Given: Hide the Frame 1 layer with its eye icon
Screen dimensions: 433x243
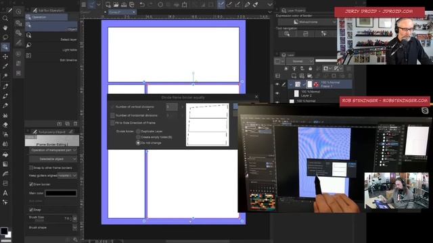Looking at the screenshot, I should coord(277,84).
